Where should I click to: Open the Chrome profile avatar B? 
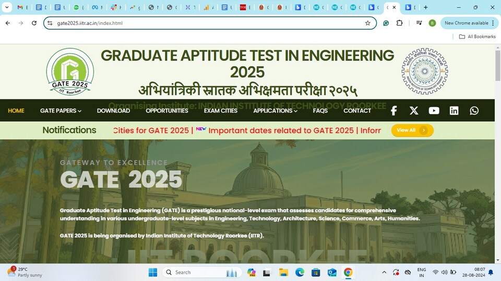[432, 23]
